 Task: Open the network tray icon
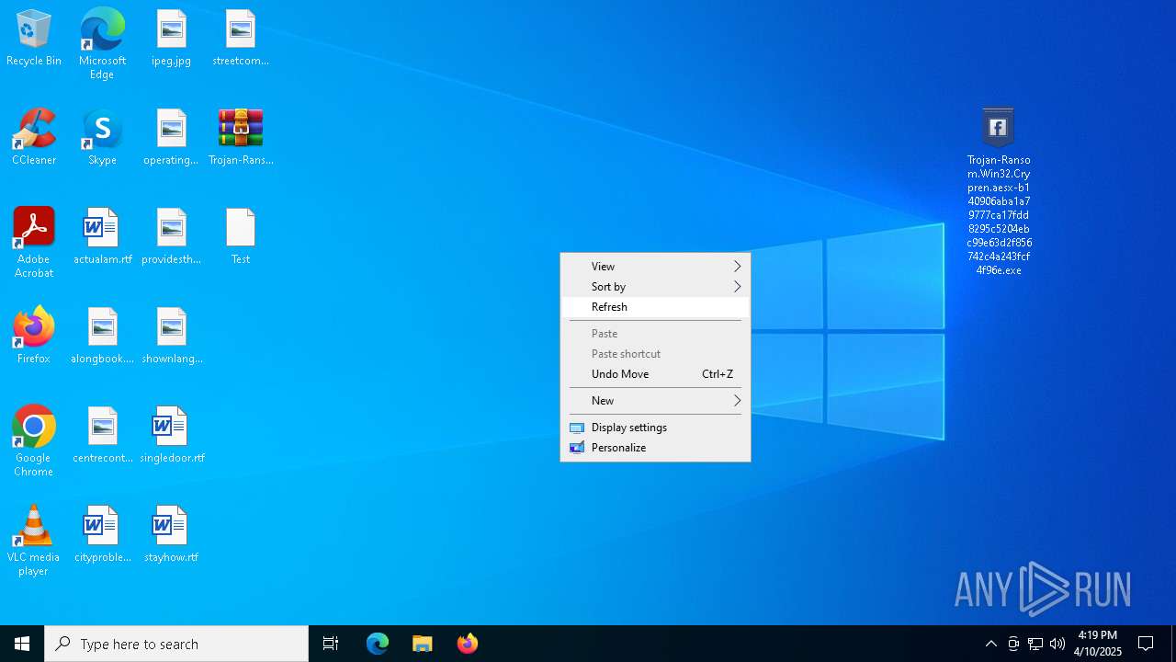tap(1035, 644)
